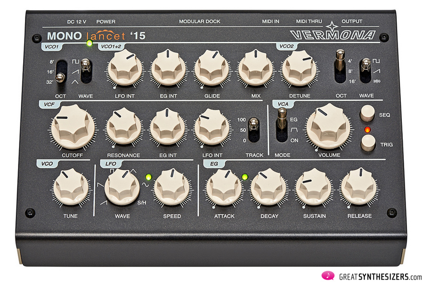Toggle the VCF TRACK switch

(x=254, y=130)
